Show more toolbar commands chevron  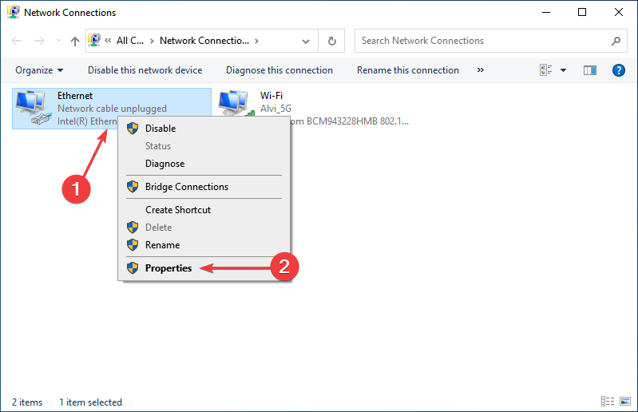click(x=480, y=70)
